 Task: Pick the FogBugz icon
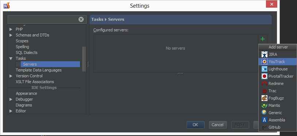(264, 98)
